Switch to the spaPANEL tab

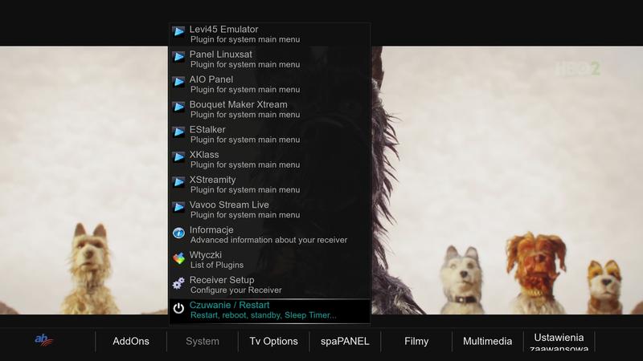[345, 342]
